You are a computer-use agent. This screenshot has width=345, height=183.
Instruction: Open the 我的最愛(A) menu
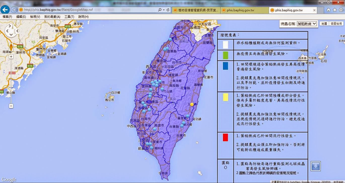click(x=52, y=17)
